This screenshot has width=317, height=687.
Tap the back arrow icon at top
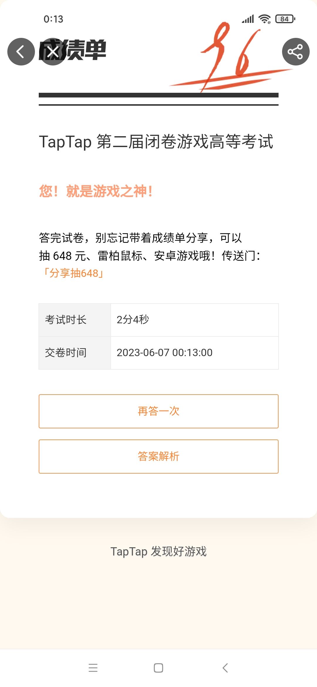click(x=21, y=52)
